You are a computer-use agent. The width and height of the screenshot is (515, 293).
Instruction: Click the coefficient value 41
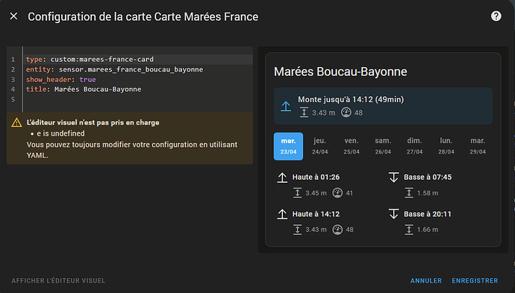349,193
